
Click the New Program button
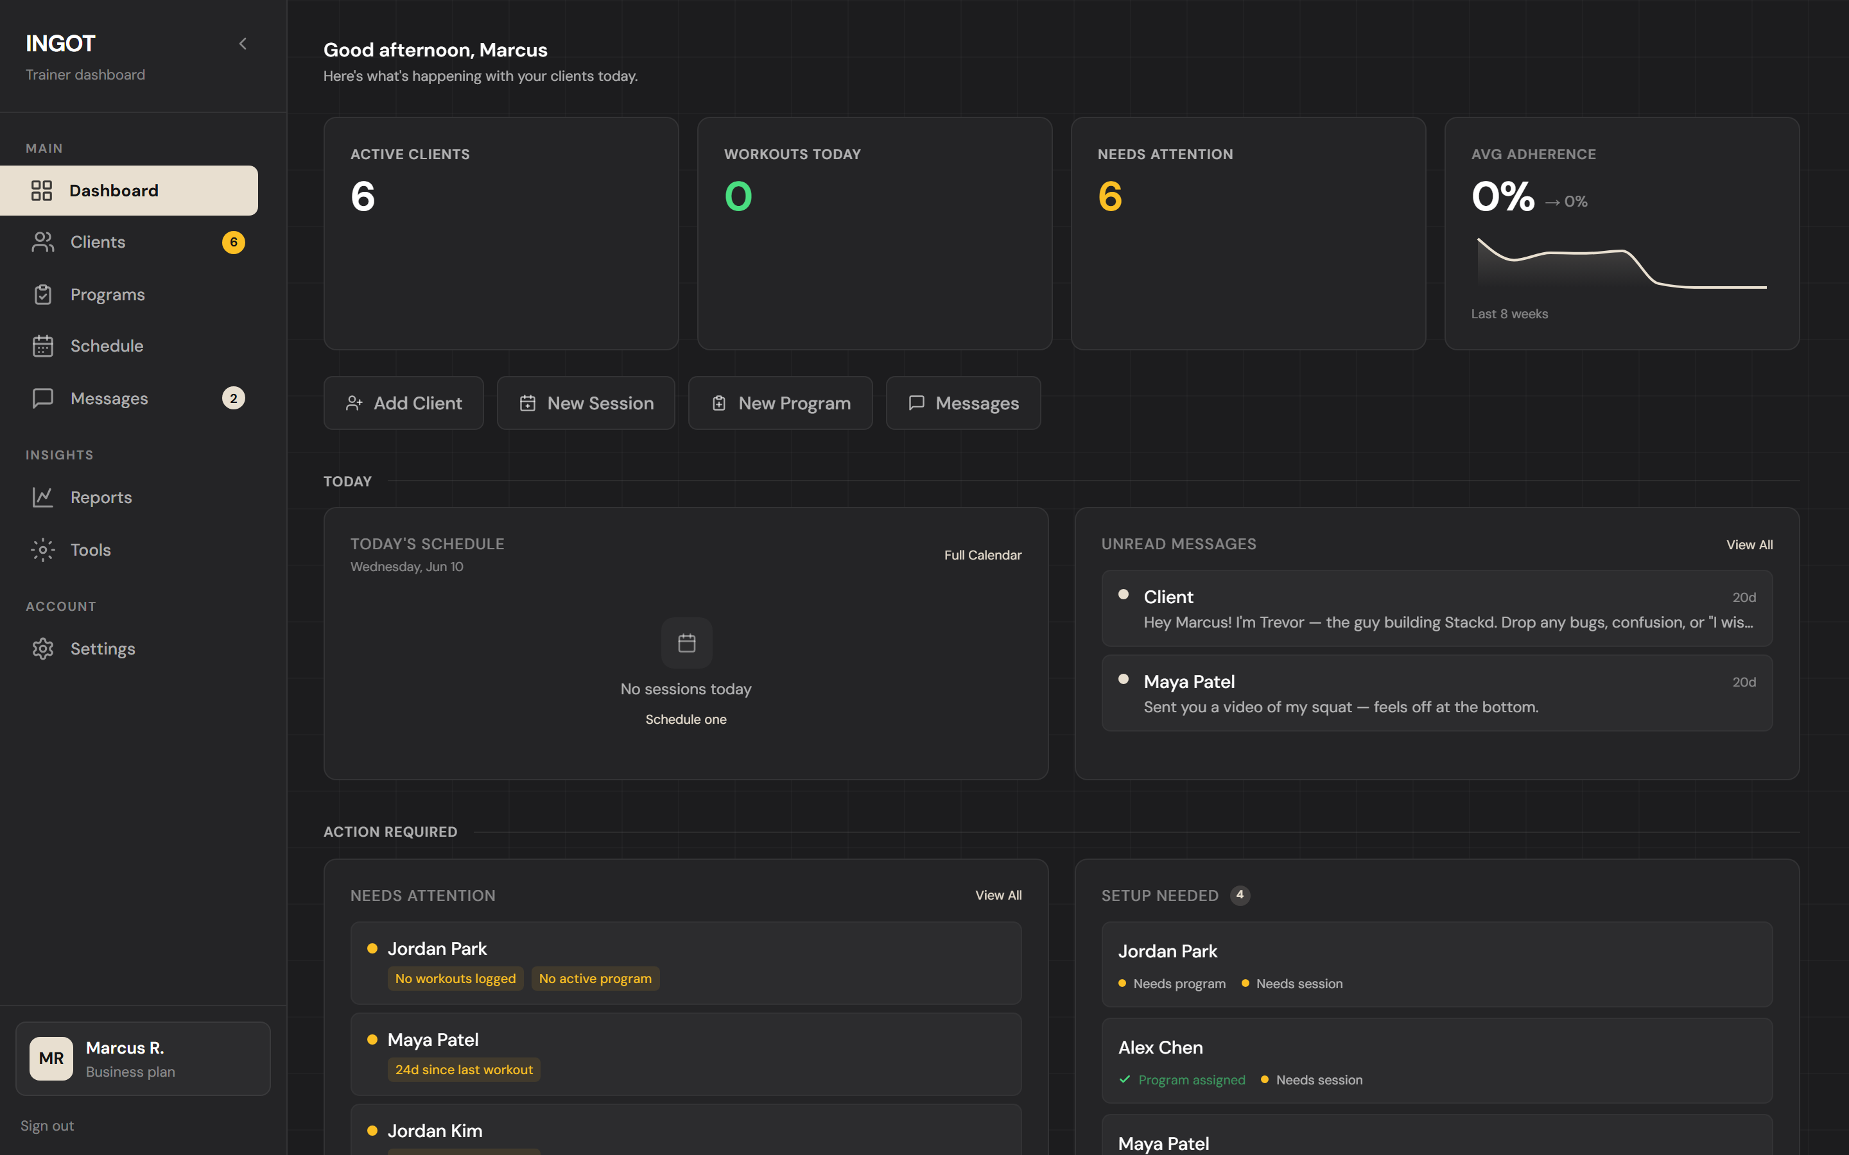point(780,404)
